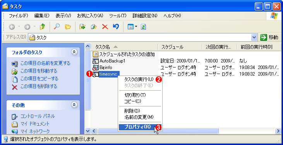Open the Search magnifier toolbar icon
This screenshot has width=283, height=145.
(x=57, y=27)
